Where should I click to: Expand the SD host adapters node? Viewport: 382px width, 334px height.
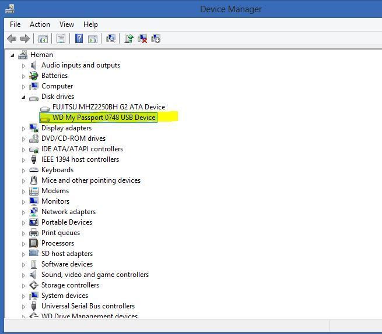[x=23, y=254]
